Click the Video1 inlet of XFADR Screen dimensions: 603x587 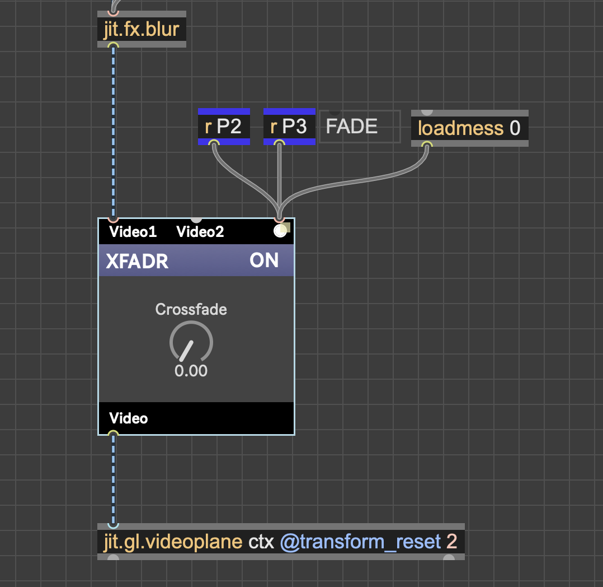click(113, 220)
